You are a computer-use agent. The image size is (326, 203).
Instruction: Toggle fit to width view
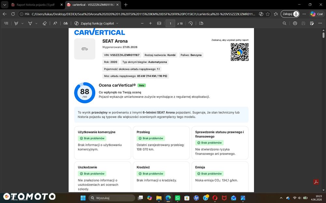click(159, 23)
